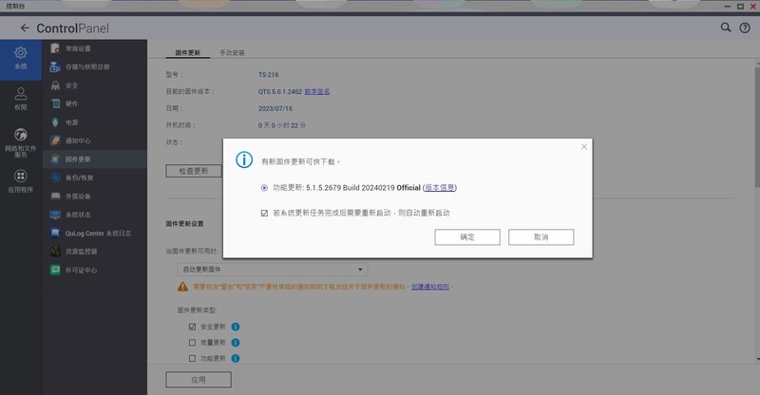Open 网络和文件服务 globe icon
Viewport: 760px width, 395px height.
coord(20,134)
